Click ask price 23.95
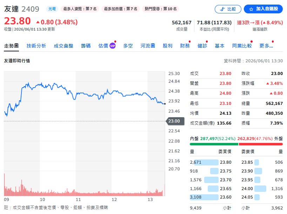This screenshot has height=214, width=287. pos(247,180)
